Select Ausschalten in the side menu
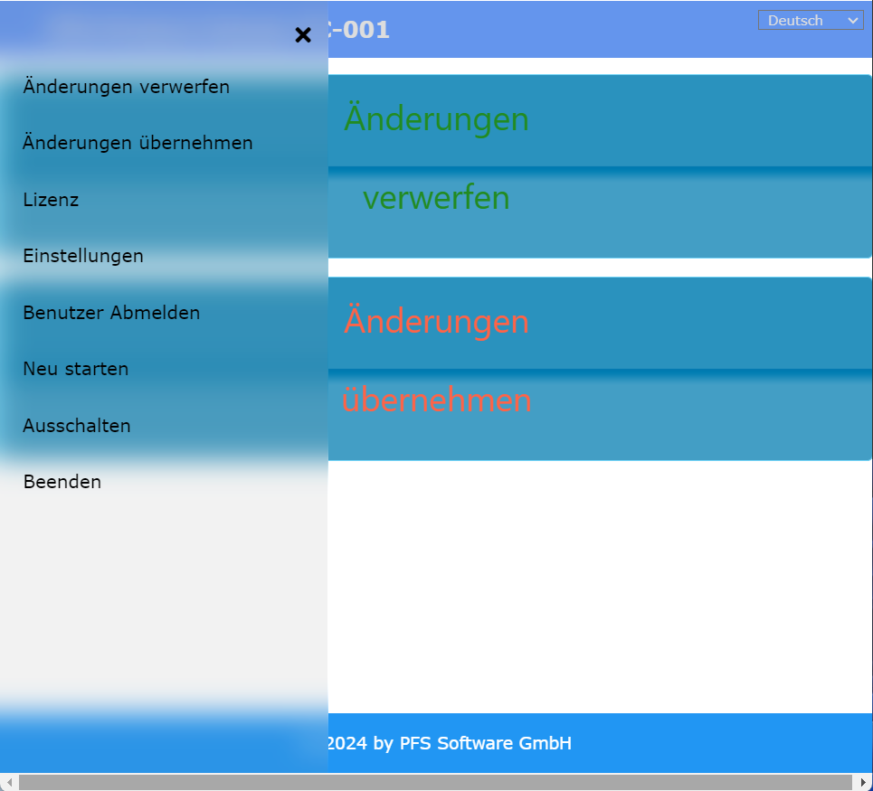Viewport: 873px width, 791px height. tap(77, 426)
